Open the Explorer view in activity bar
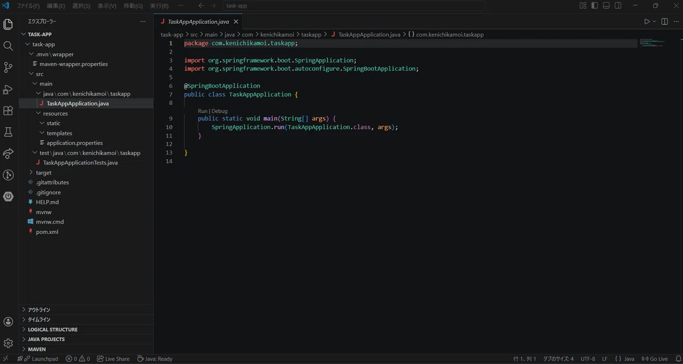683x364 pixels. (8, 24)
